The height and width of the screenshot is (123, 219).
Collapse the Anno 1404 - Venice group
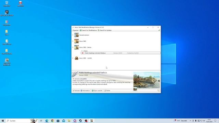click(x=73, y=47)
